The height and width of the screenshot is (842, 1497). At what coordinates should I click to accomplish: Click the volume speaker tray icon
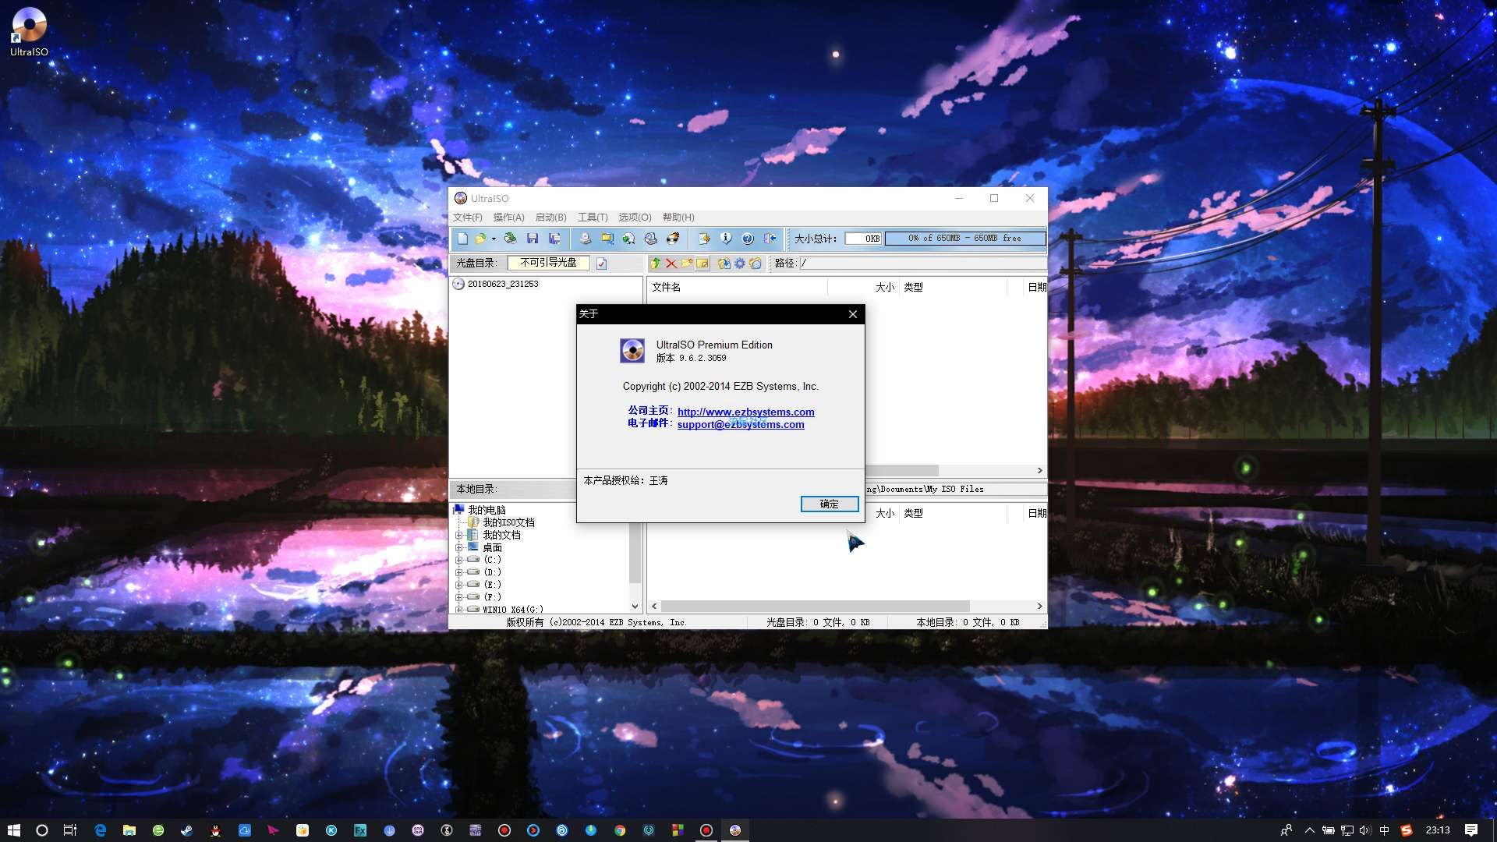[x=1365, y=830]
